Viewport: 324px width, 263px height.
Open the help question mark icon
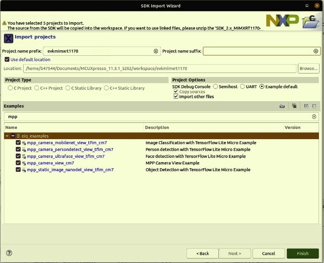tap(9, 253)
